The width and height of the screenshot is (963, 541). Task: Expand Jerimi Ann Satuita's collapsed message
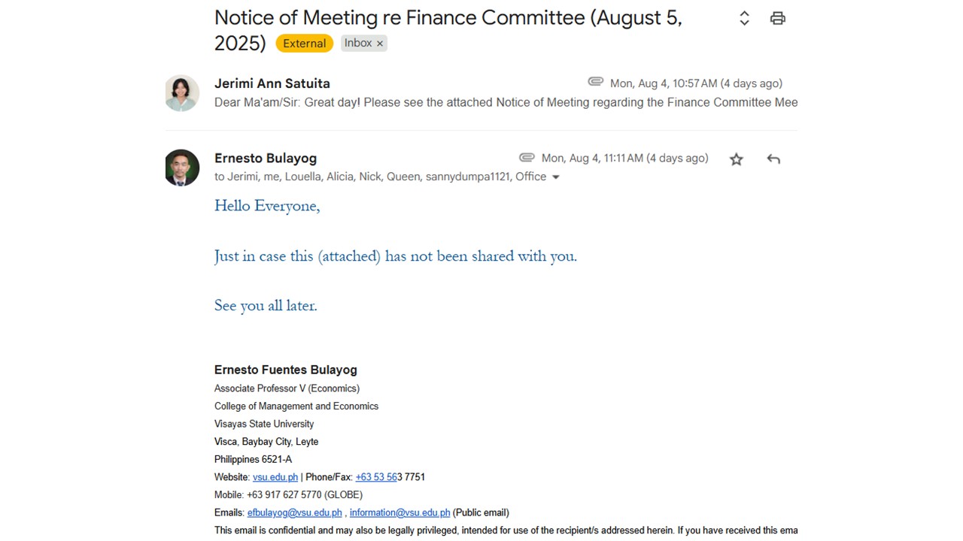click(x=504, y=102)
